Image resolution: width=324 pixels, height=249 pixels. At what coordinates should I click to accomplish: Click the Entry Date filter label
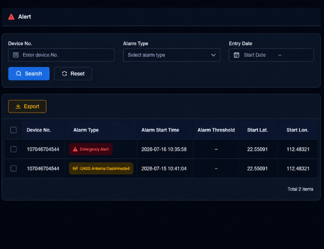241,43
